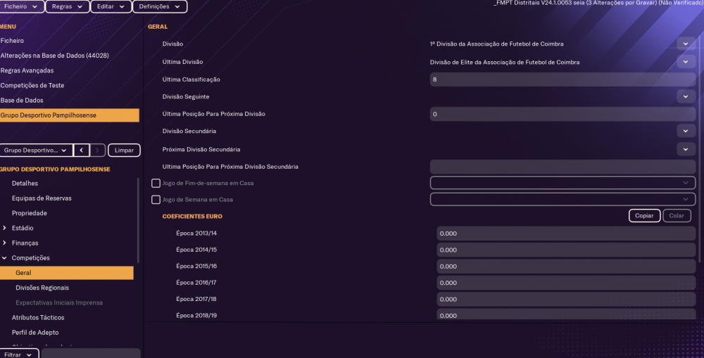Click the Época 2013/14 coefficient field
This screenshot has height=358, width=704.
(566, 234)
